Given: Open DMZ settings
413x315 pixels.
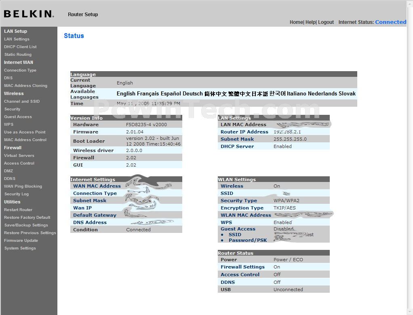Looking at the screenshot, I should click(8, 171).
